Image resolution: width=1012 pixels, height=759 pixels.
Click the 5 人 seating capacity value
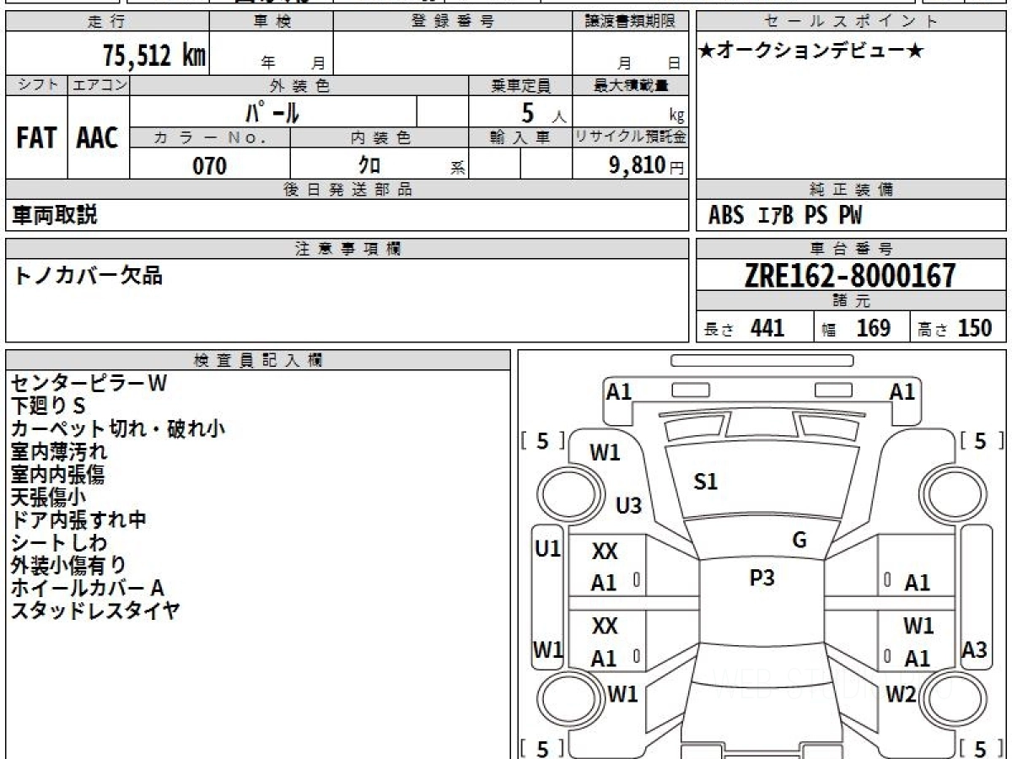coord(542,112)
